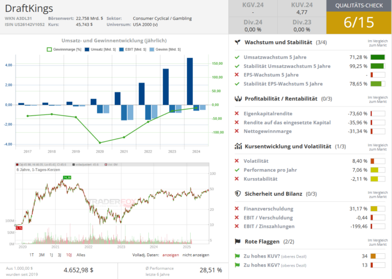This screenshot has width=392, height=279.
Task: Click the 6/15 quality score box
Action: pos(359,22)
